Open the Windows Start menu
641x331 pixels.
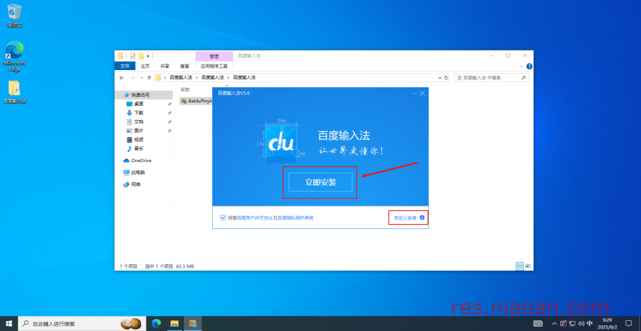pos(9,323)
